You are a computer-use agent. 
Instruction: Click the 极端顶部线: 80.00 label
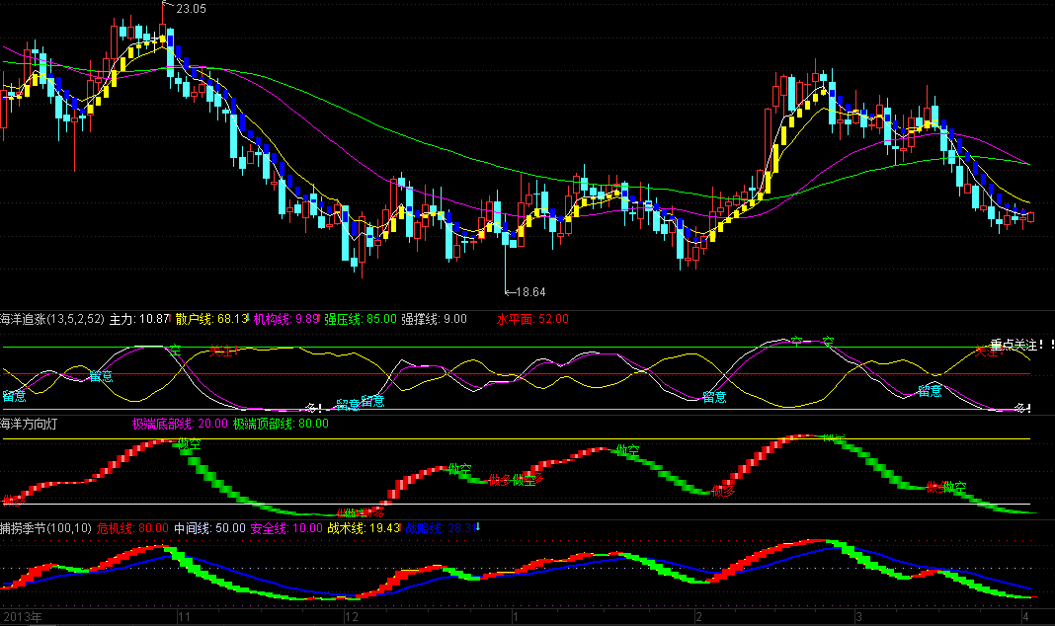(281, 424)
